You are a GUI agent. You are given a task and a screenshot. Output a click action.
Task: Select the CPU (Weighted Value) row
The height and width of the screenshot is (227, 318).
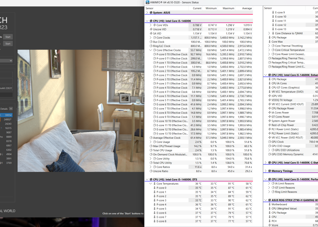pyautogui.click(x=291, y=209)
